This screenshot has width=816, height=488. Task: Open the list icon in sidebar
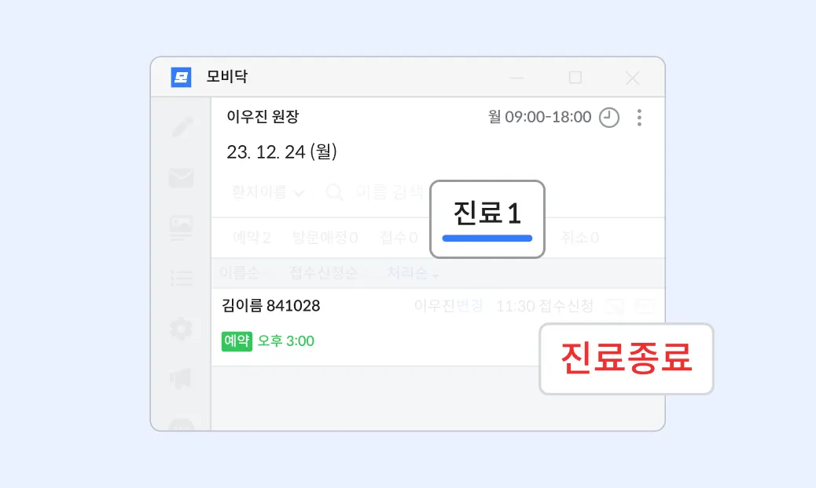[182, 279]
